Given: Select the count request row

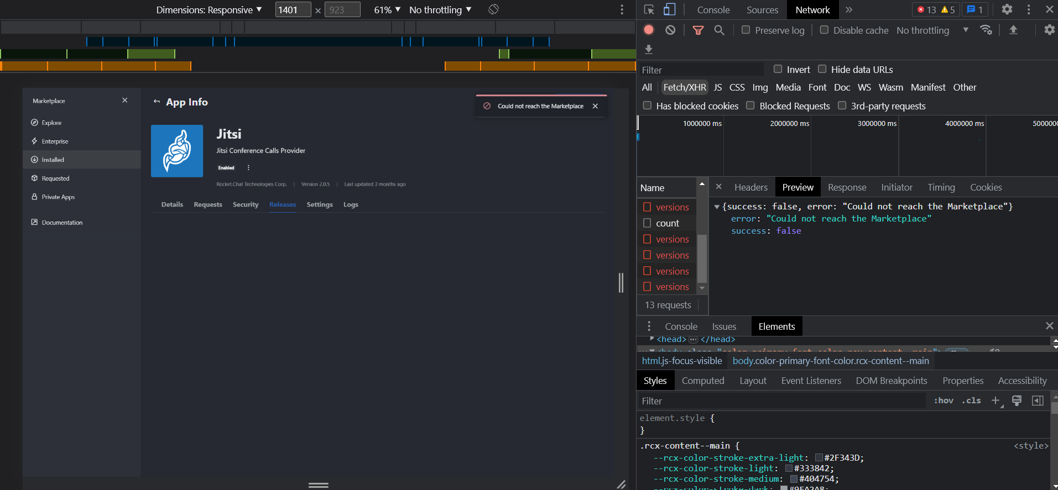Looking at the screenshot, I should coord(667,223).
